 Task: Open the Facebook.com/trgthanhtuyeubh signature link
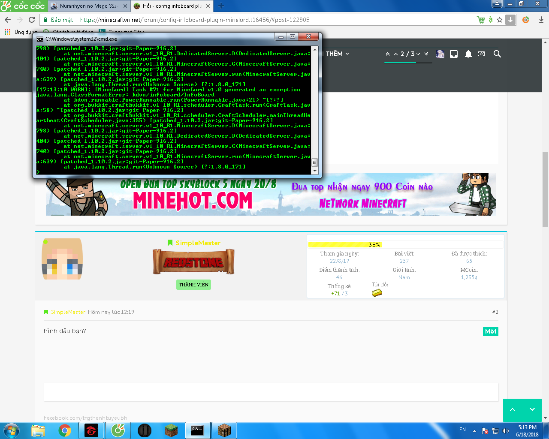(85, 418)
